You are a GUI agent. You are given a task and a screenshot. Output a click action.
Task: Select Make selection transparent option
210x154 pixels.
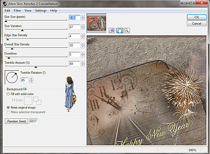(x=8, y=112)
